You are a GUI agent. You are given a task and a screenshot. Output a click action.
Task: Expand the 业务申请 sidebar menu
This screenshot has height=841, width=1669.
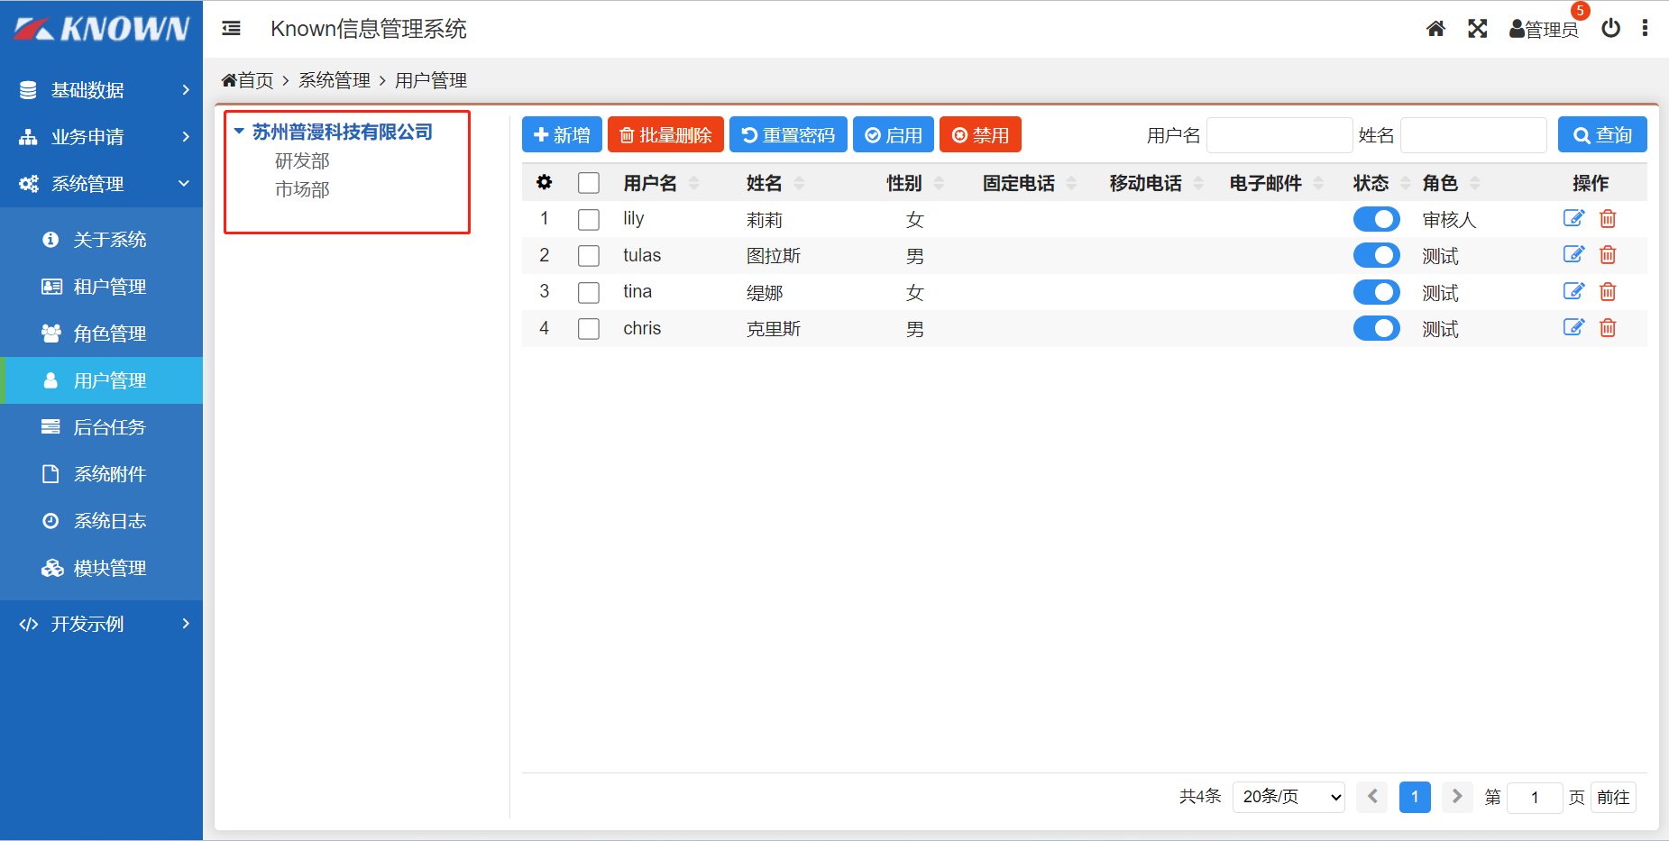point(101,137)
